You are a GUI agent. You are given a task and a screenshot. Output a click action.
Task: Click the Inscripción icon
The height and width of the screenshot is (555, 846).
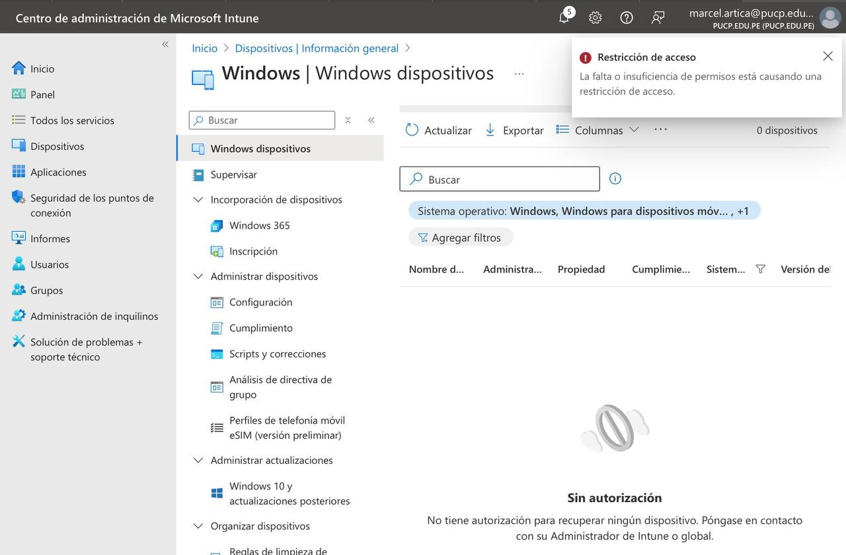(x=217, y=251)
